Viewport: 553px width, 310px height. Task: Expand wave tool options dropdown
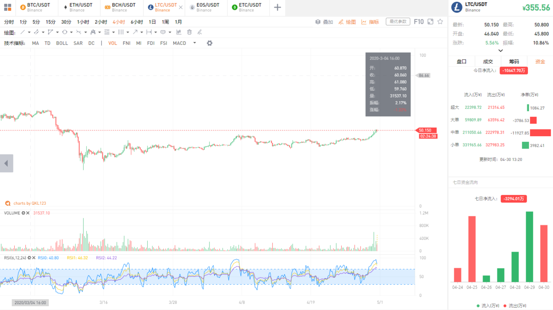(86, 32)
